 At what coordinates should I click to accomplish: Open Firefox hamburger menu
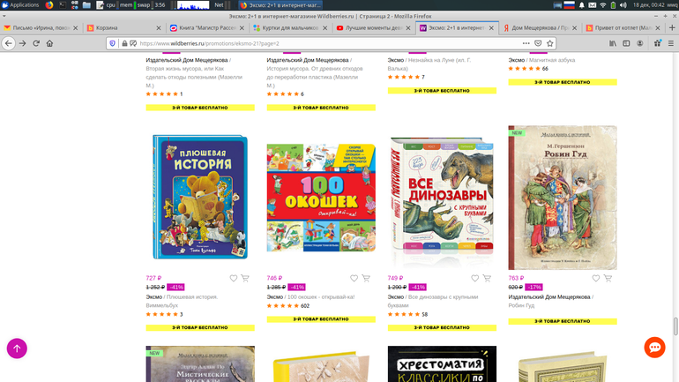[667, 43]
